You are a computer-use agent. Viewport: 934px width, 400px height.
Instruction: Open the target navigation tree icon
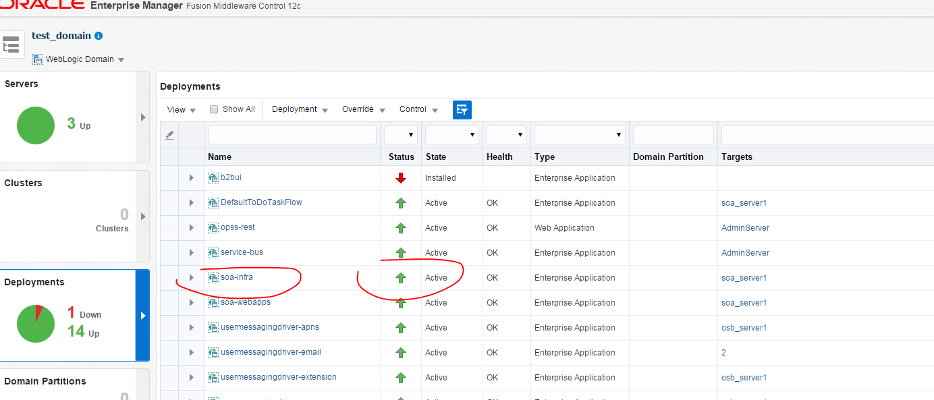point(11,45)
